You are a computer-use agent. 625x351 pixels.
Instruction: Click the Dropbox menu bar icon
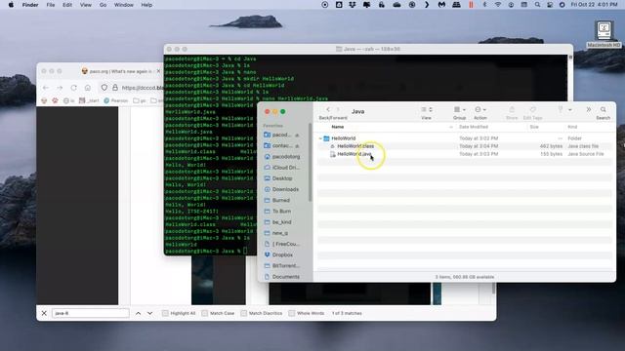(353, 5)
